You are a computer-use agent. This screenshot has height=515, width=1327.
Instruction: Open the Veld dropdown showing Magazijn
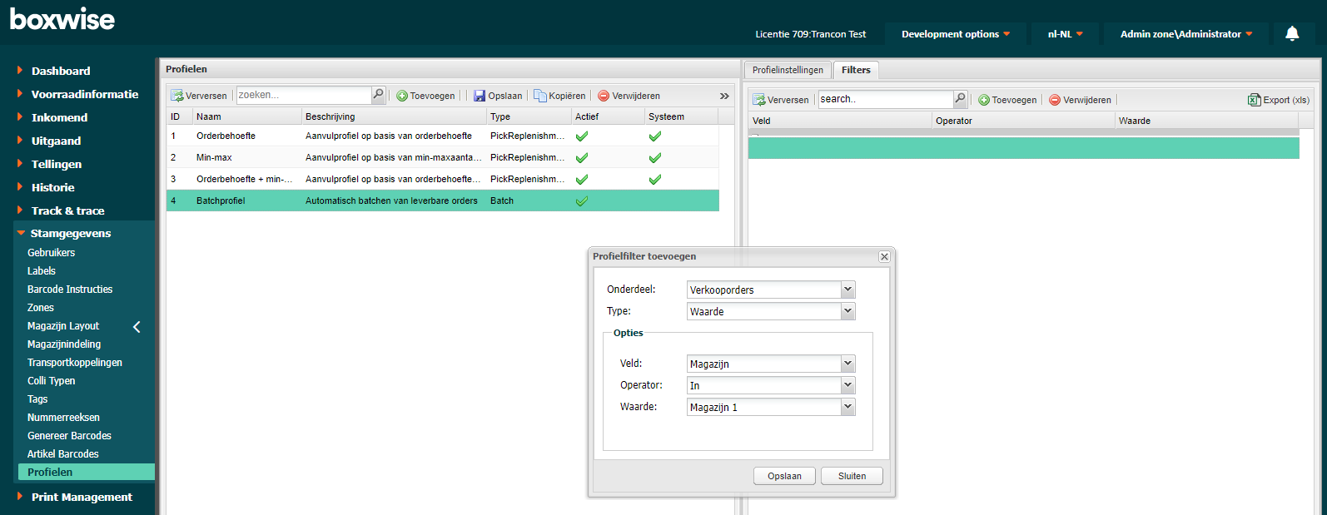pyautogui.click(x=847, y=364)
